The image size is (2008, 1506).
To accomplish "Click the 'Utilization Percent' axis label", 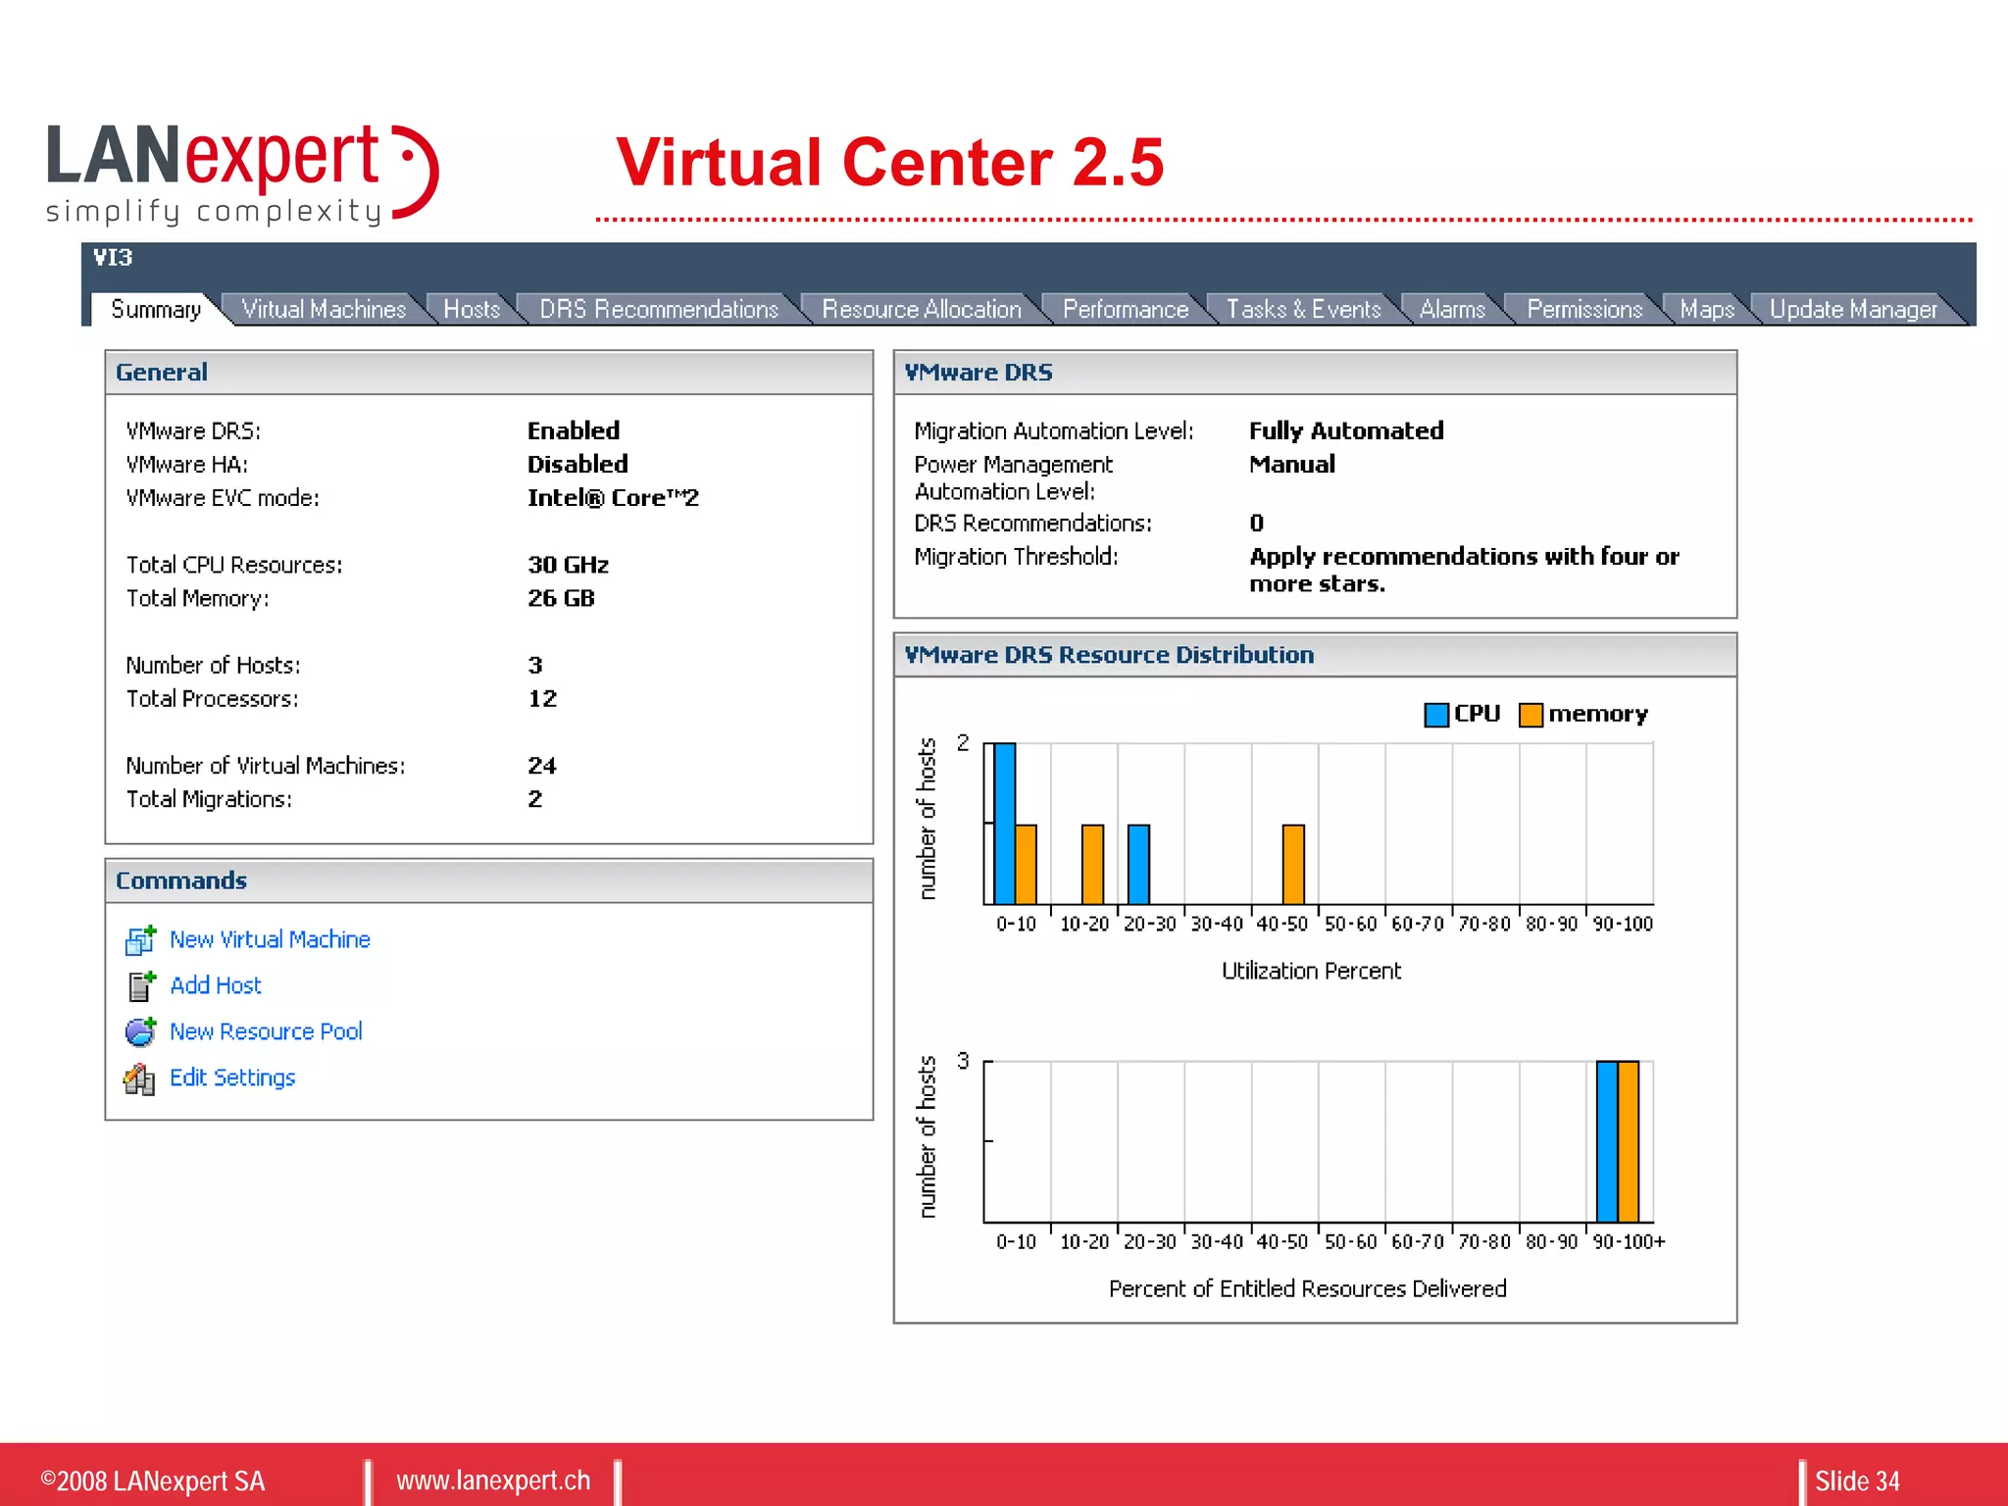I will click(1311, 971).
